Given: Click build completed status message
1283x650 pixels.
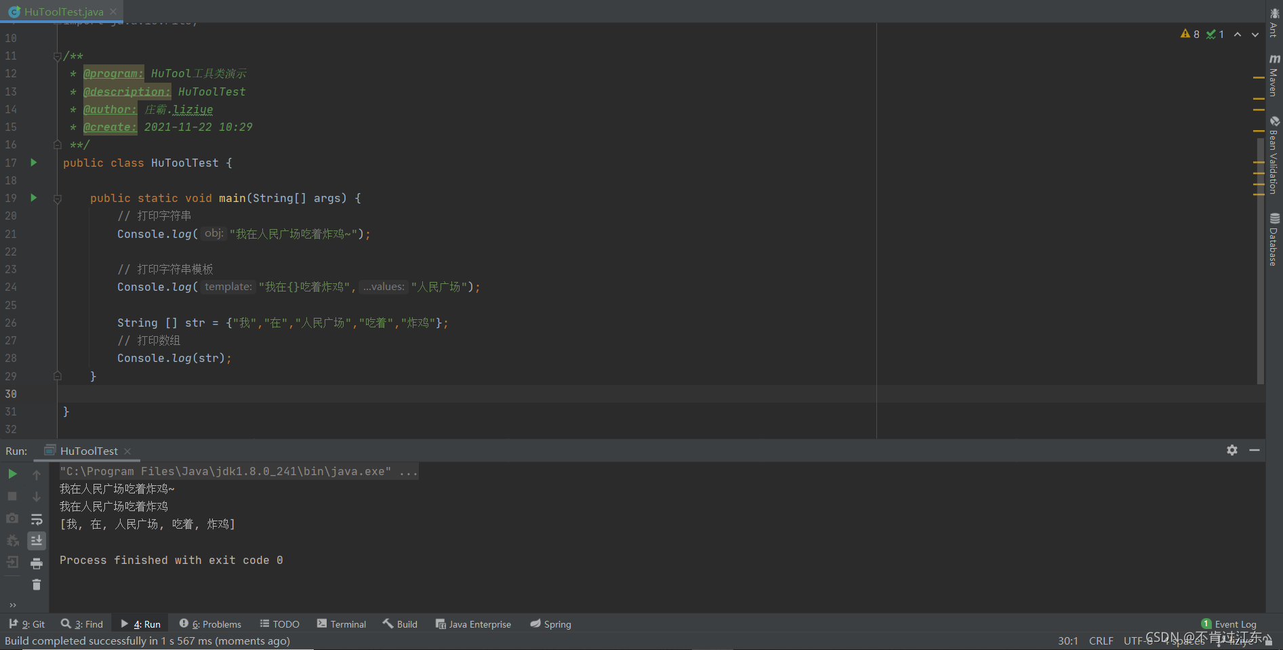Looking at the screenshot, I should [147, 641].
